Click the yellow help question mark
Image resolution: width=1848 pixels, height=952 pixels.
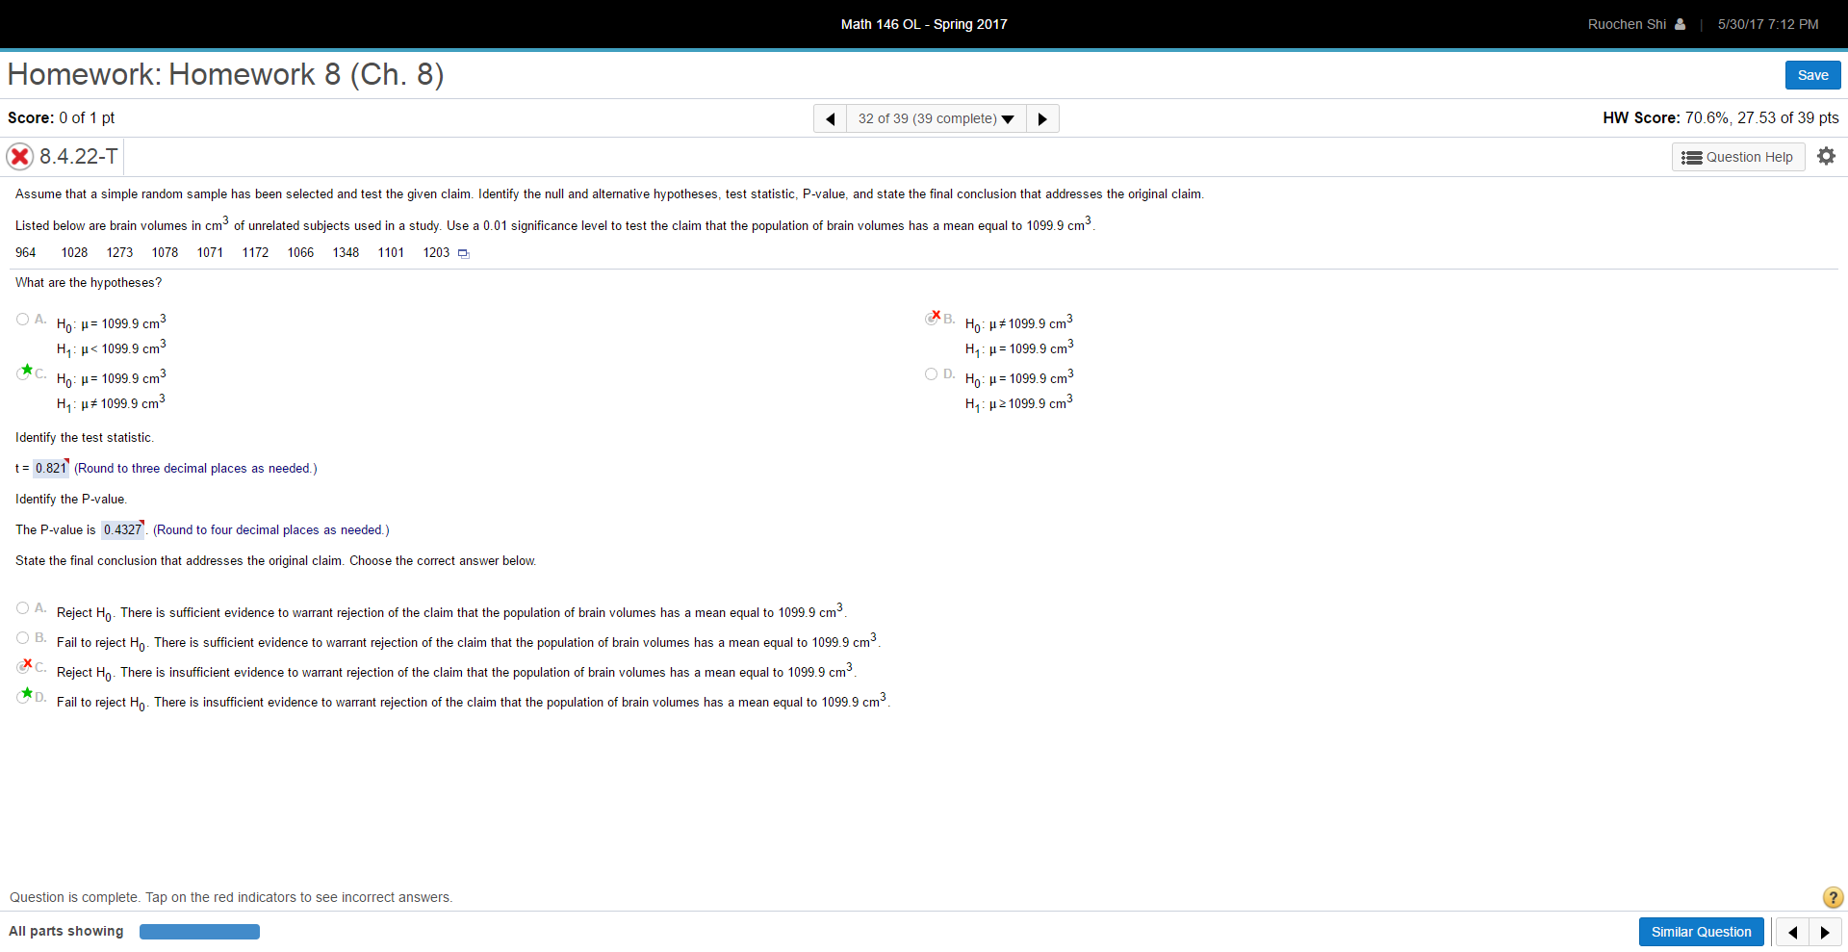point(1833,897)
